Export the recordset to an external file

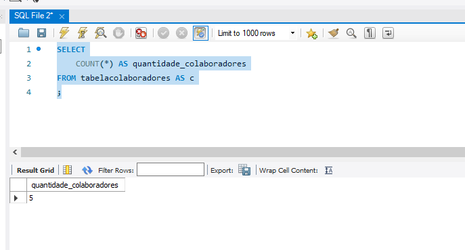244,170
